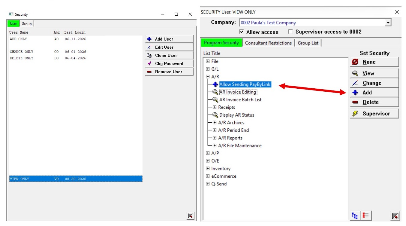The image size is (406, 226).
Task: Click the Clone User button
Action: 169,55
